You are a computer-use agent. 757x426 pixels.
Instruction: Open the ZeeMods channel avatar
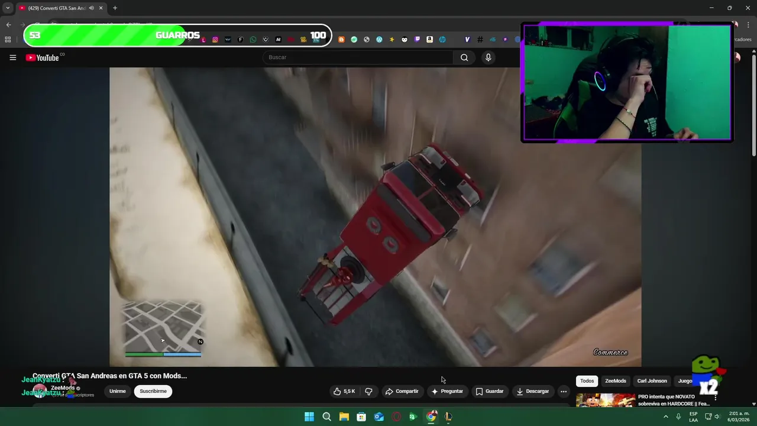[x=40, y=391]
